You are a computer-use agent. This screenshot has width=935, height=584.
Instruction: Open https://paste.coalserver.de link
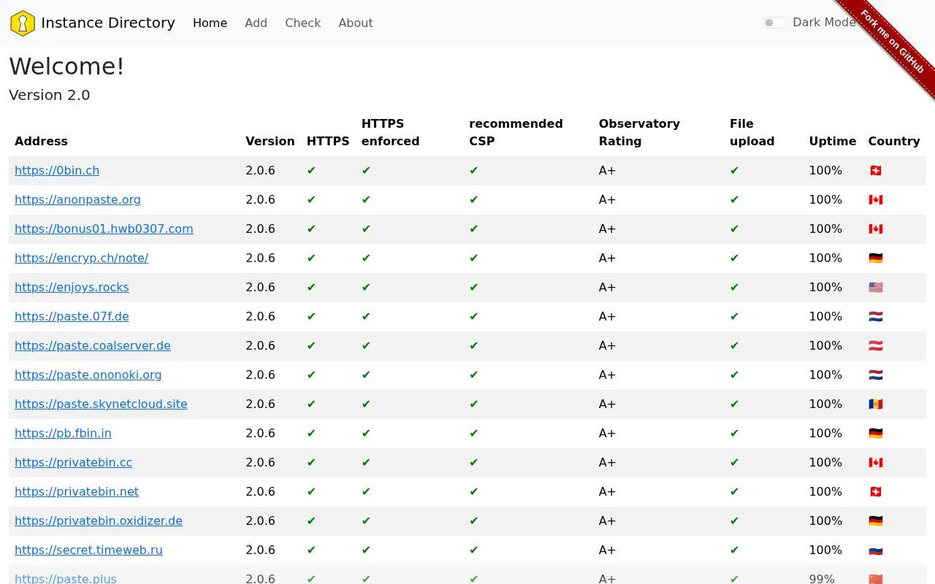tap(93, 345)
